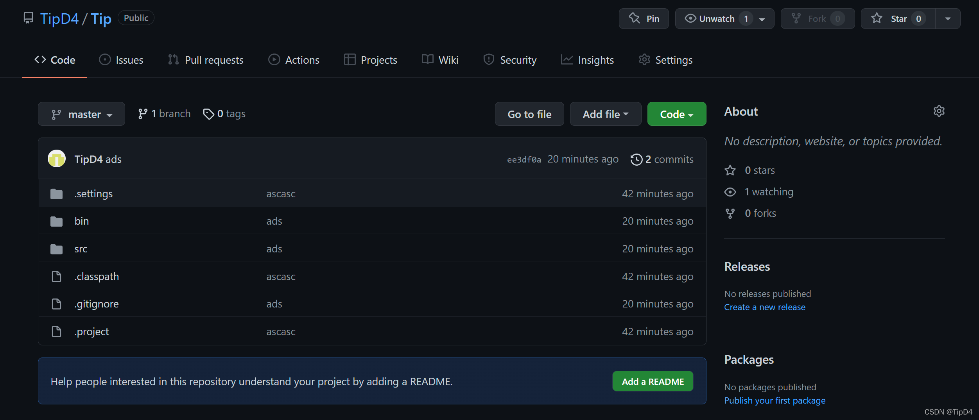
Task: Click the .settings folder icon
Action: point(57,194)
